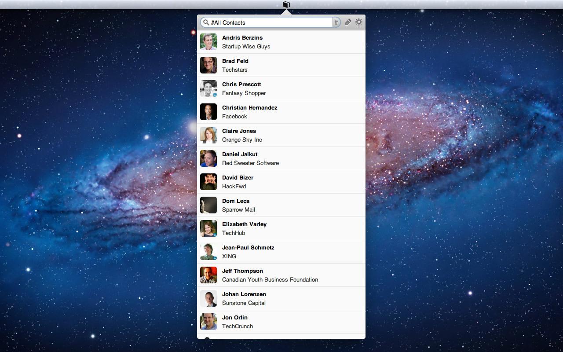Click Jean-Paul Schmetz's avatar icon

click(x=208, y=252)
